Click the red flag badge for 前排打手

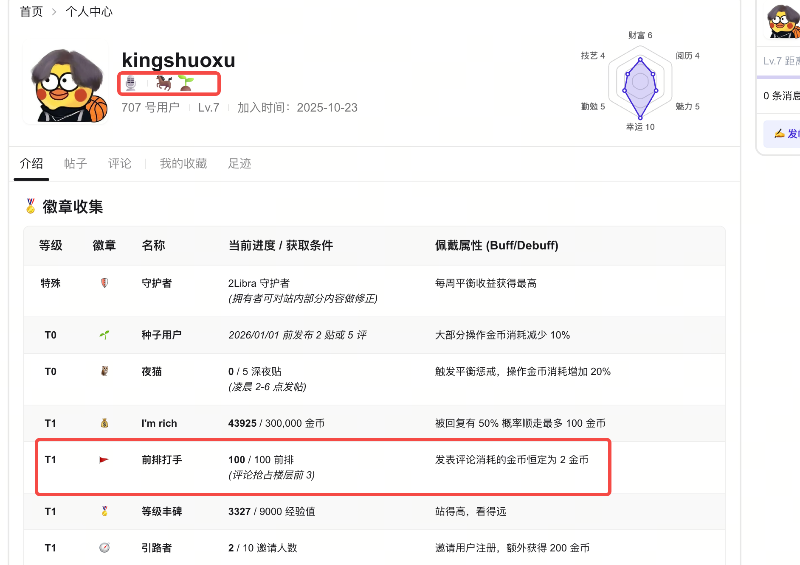pos(104,460)
